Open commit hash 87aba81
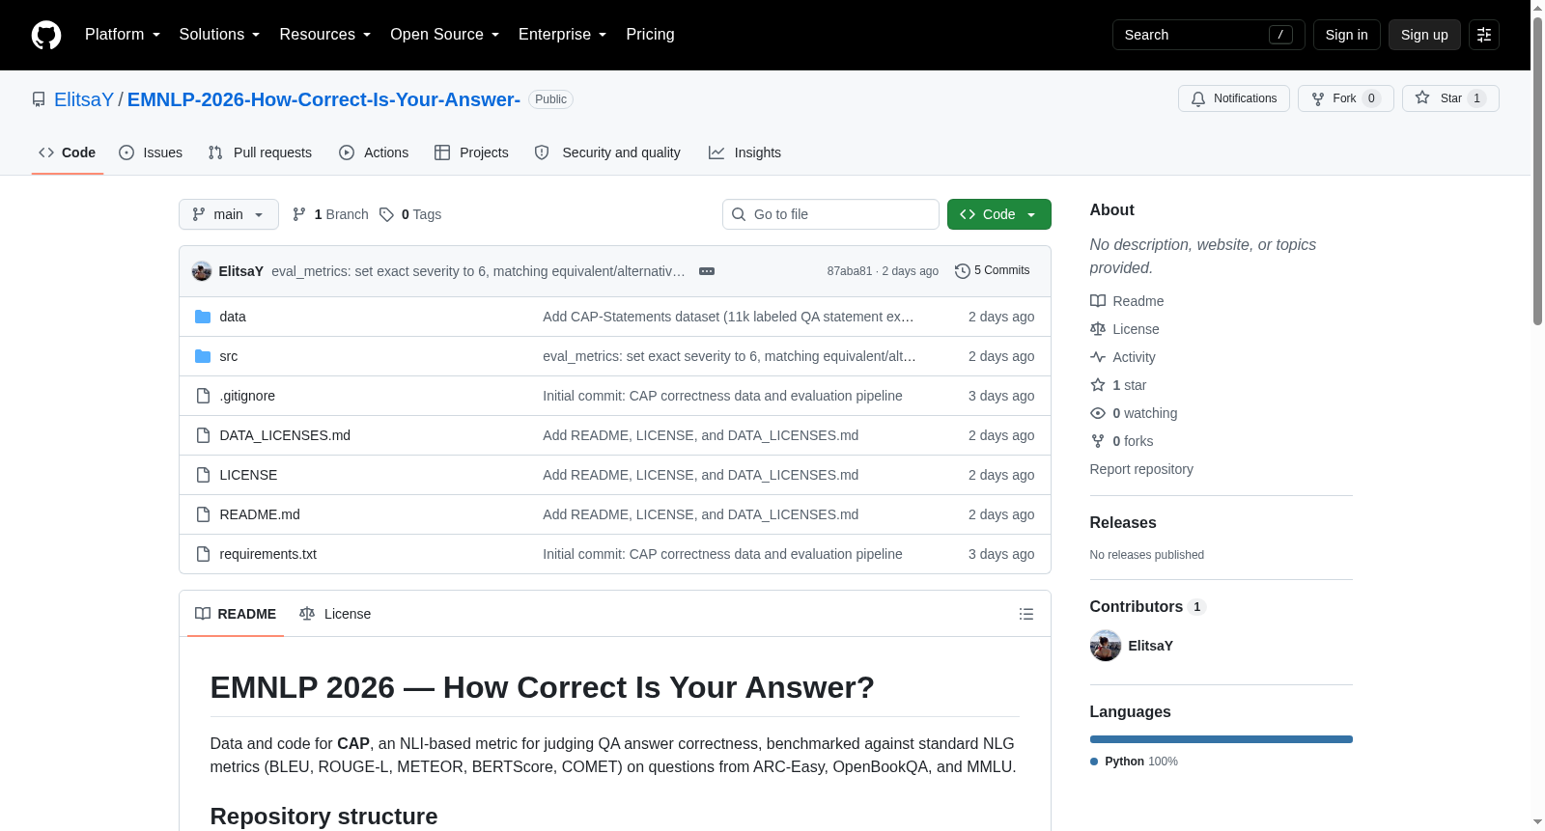The width and height of the screenshot is (1545, 831). tap(850, 271)
